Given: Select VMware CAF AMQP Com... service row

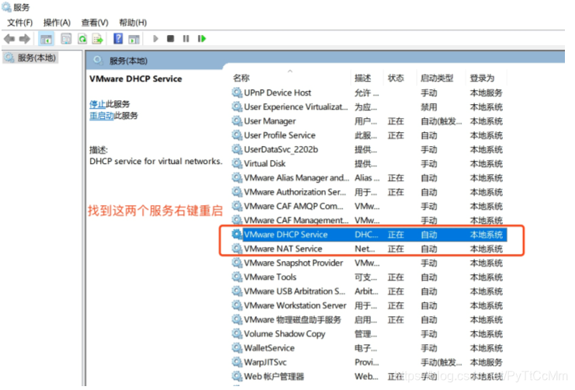Looking at the screenshot, I should 369,206.
